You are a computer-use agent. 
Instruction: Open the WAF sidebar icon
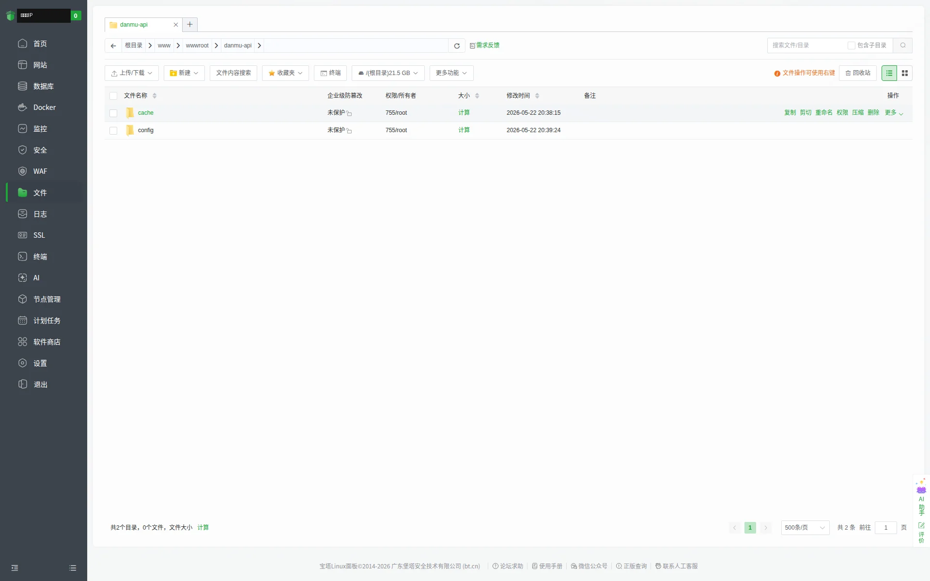click(22, 171)
